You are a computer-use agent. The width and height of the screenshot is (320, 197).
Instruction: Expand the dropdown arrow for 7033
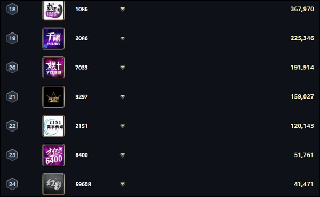(x=123, y=68)
